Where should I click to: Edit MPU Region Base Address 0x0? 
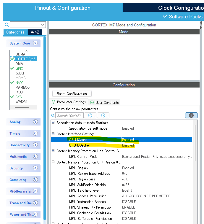pos(125,174)
